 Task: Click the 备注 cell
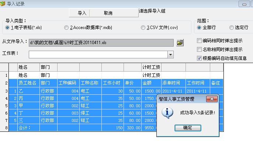(x=217, y=83)
